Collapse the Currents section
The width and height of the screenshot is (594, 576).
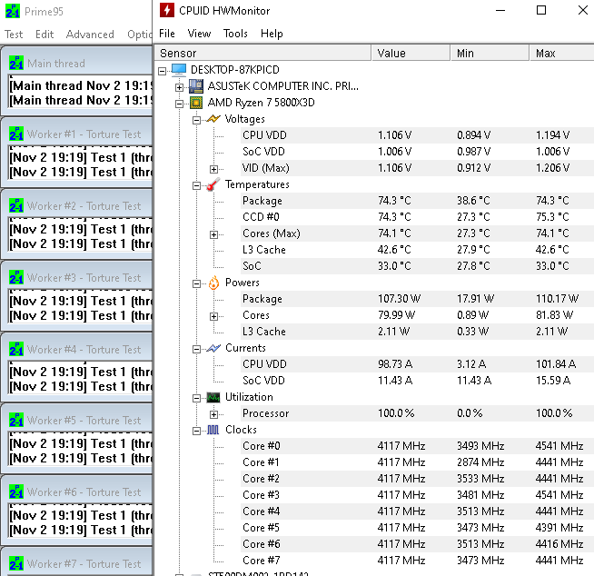tap(196, 349)
